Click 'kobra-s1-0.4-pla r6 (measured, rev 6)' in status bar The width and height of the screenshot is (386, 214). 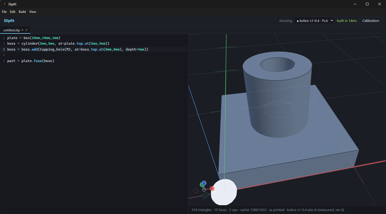pos(316,210)
